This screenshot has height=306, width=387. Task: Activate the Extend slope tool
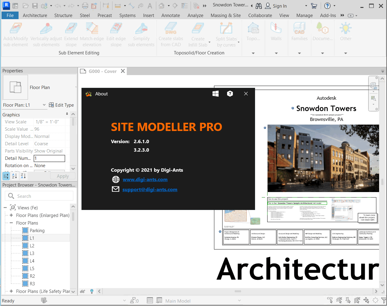coord(71,33)
